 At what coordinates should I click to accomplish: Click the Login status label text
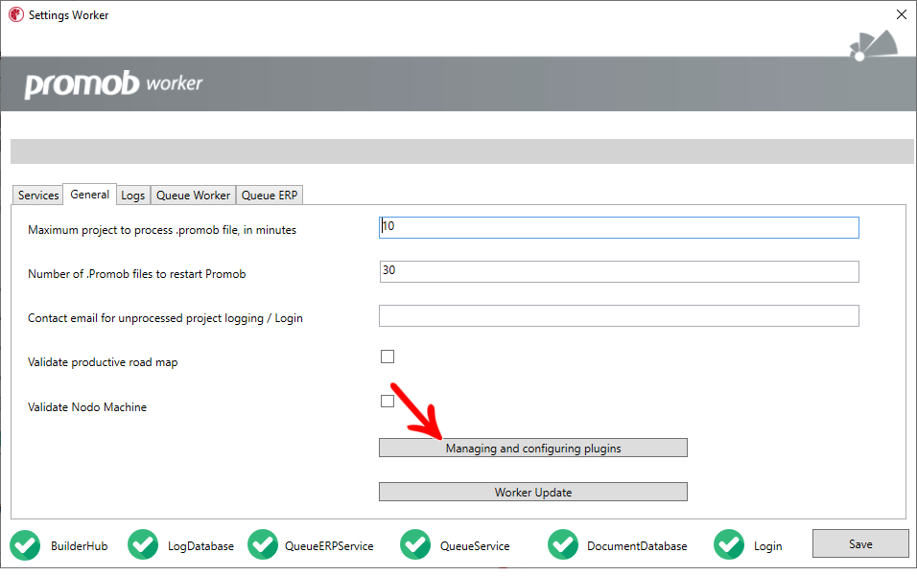(767, 546)
